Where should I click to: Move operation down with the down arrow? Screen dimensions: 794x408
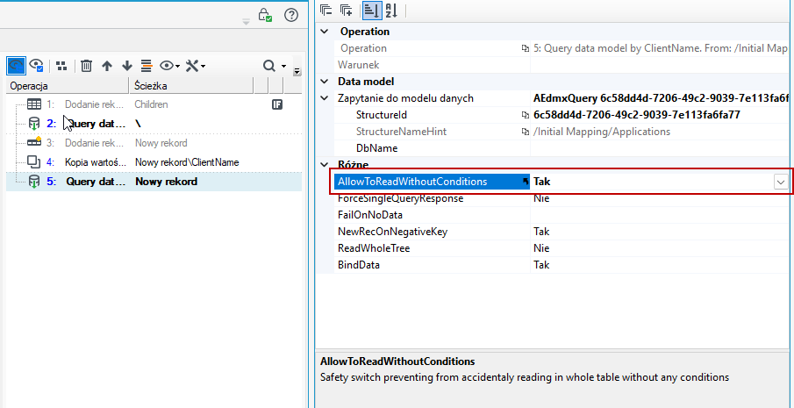tap(126, 66)
